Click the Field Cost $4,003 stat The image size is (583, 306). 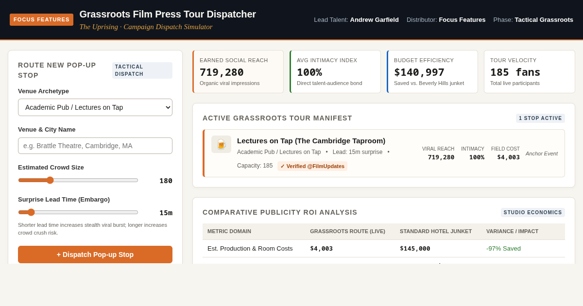[x=505, y=153]
